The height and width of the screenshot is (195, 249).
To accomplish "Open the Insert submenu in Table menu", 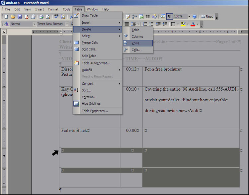I will [98, 23].
